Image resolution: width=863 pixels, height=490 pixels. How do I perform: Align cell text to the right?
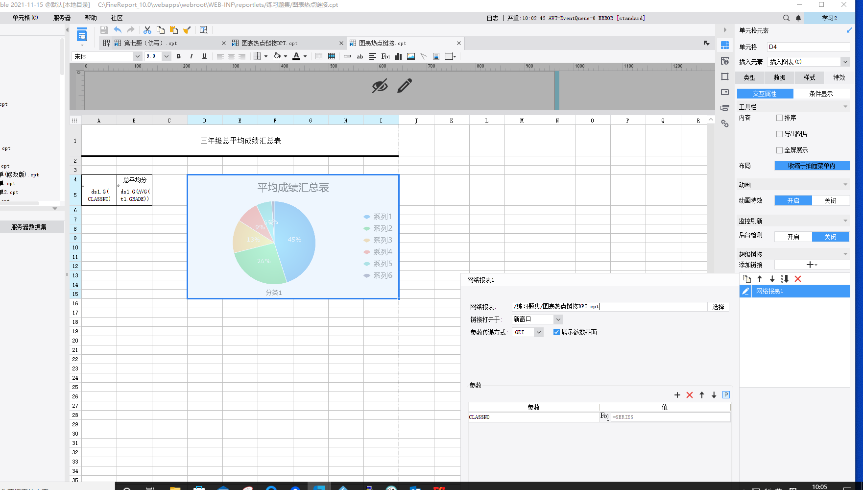[x=242, y=56]
